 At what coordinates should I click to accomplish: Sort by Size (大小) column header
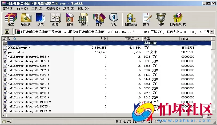tap(91, 39)
